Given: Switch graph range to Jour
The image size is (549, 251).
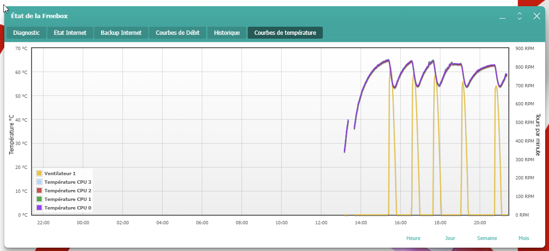Looking at the screenshot, I should [x=450, y=238].
